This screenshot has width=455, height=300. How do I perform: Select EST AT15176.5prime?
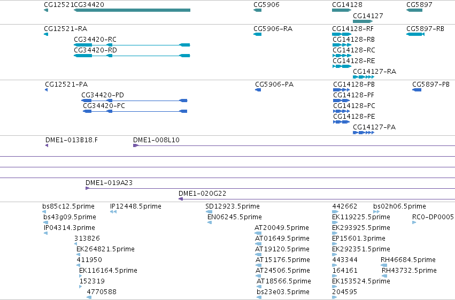(259, 265)
